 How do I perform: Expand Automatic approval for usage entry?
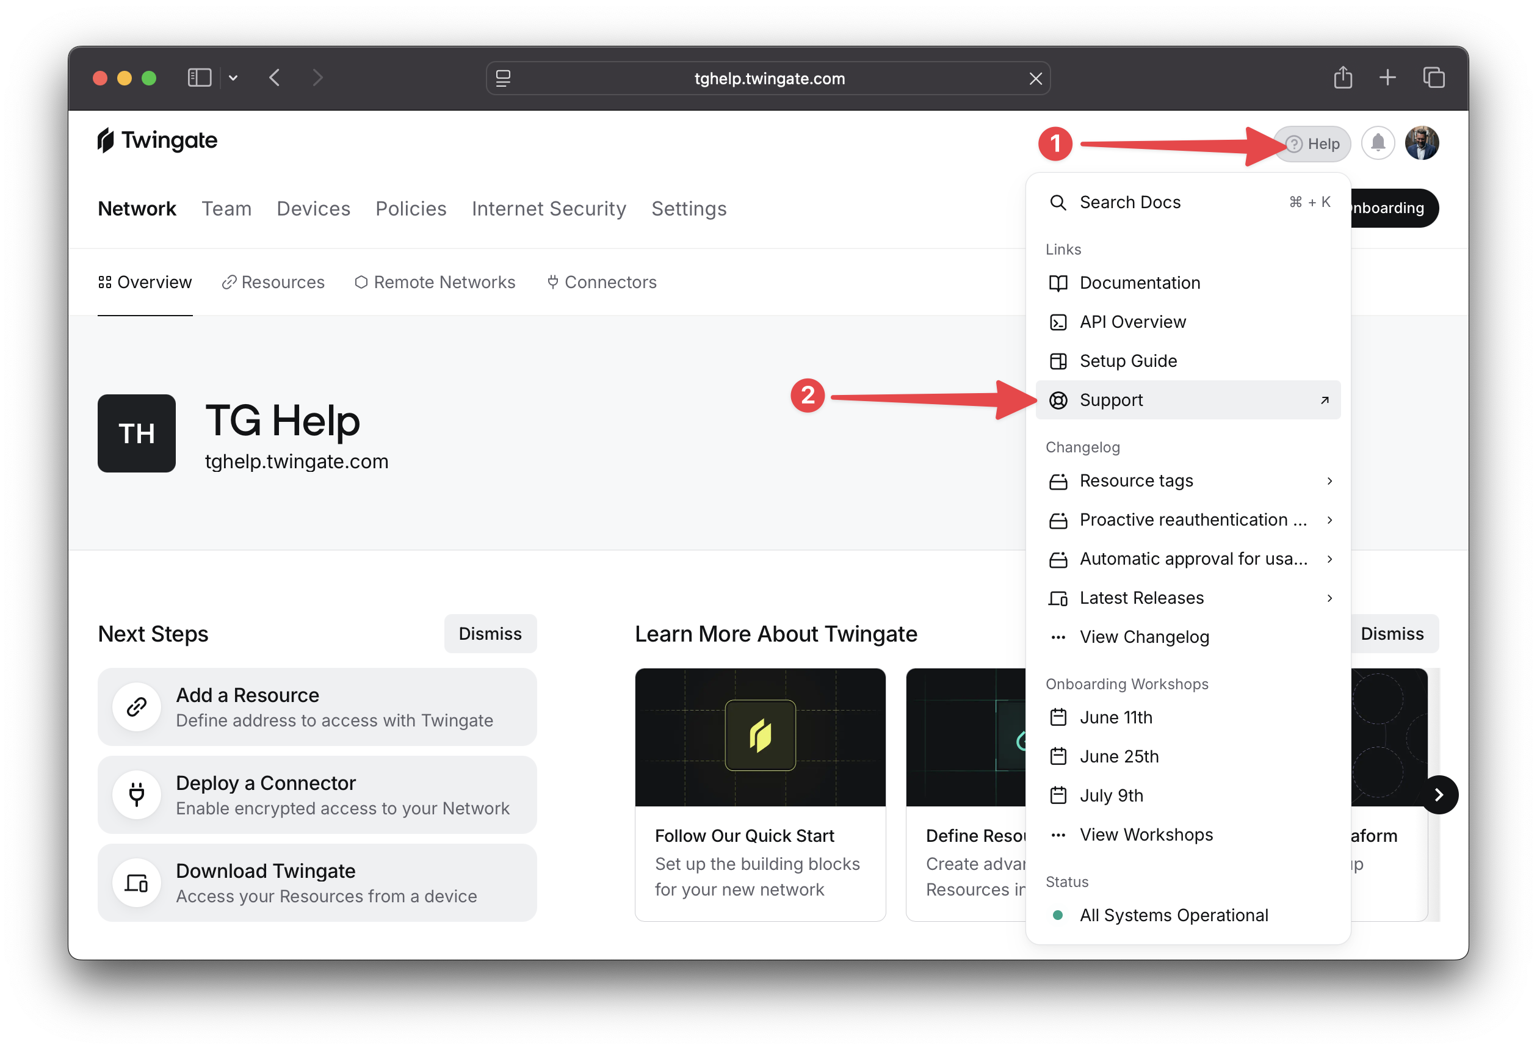point(1188,559)
